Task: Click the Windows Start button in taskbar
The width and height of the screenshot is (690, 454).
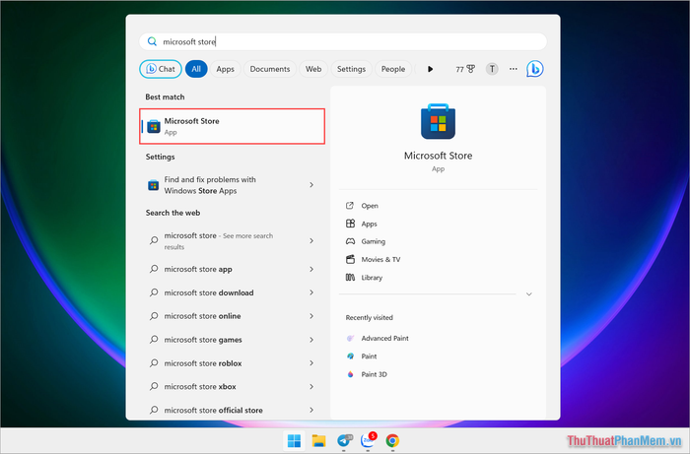Action: pos(294,440)
